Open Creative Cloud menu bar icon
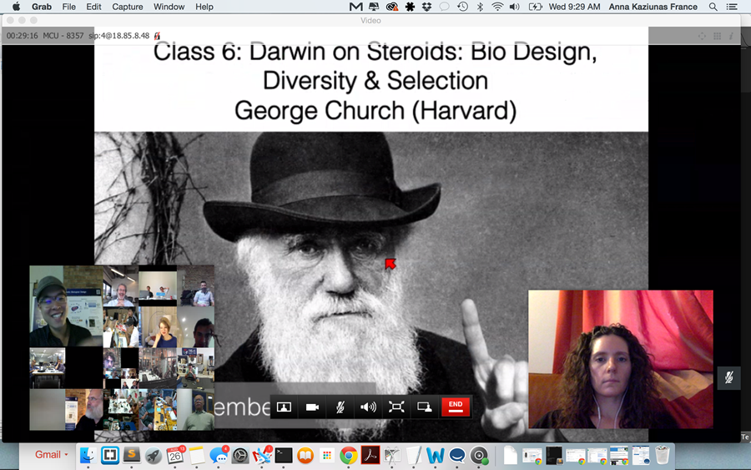 tap(392, 7)
